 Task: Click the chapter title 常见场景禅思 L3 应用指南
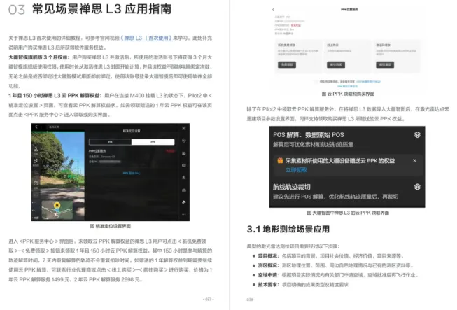point(102,9)
